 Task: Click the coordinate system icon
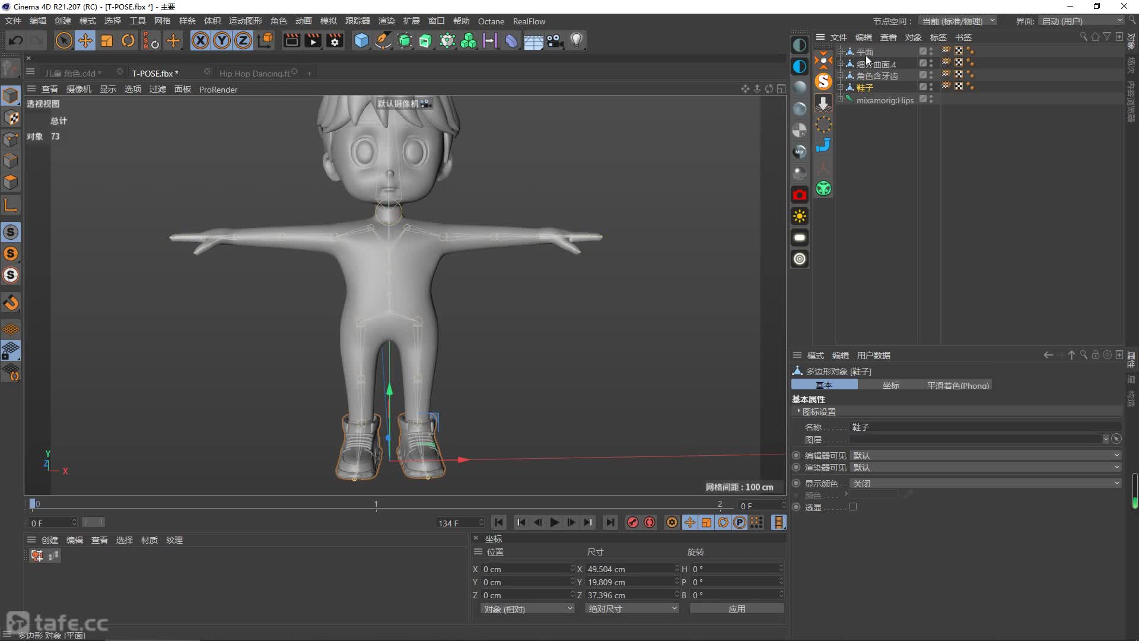(x=266, y=40)
